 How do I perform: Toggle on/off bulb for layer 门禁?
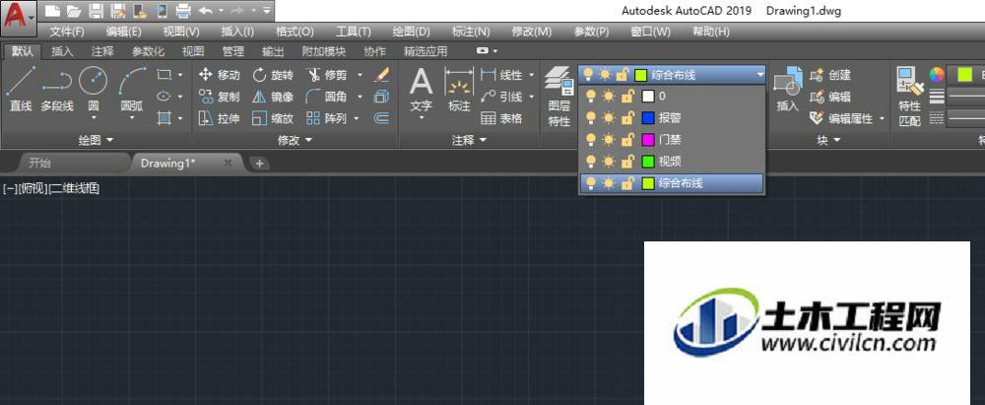[589, 139]
